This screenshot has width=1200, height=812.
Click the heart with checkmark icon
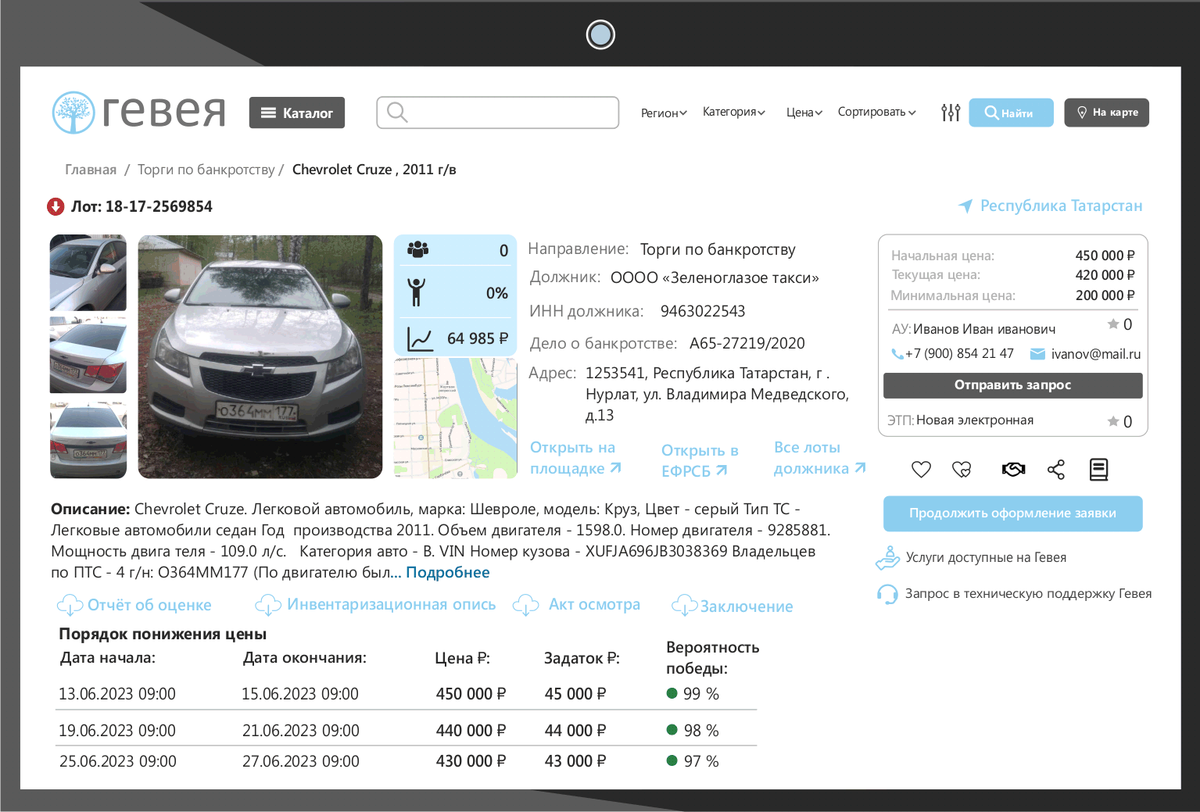pos(962,469)
